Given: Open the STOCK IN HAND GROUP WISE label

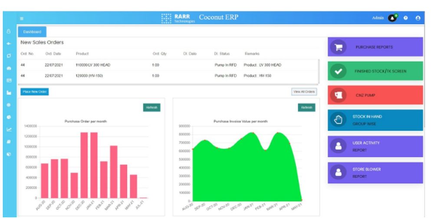Looking at the screenshot, I should click(367, 120).
